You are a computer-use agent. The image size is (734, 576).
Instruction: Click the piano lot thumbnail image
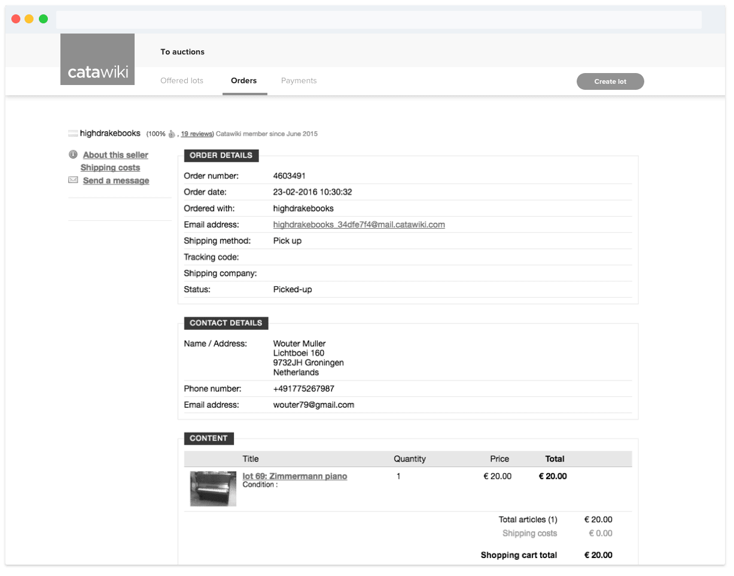coord(213,489)
